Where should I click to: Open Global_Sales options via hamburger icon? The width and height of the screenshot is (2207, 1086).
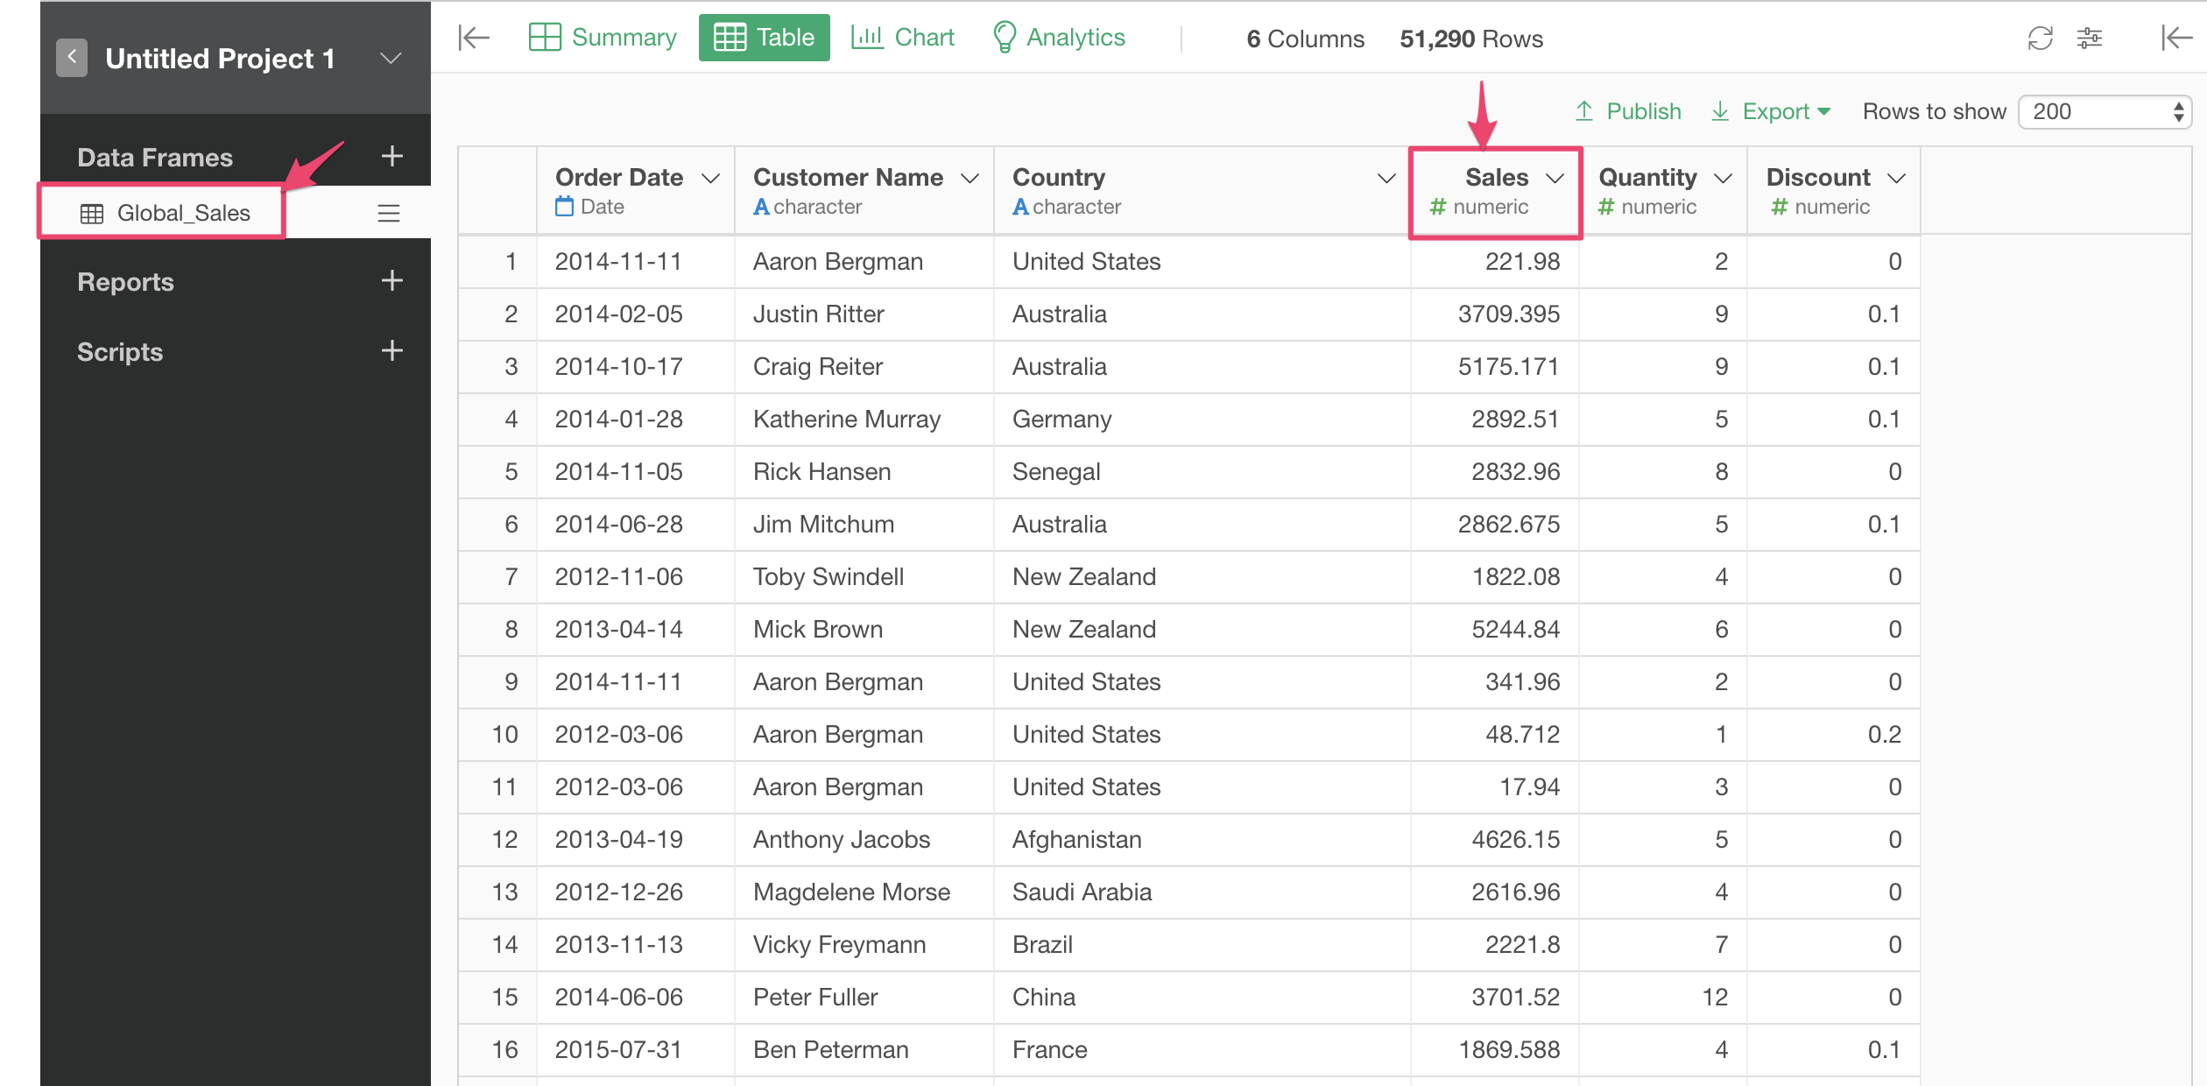click(391, 212)
